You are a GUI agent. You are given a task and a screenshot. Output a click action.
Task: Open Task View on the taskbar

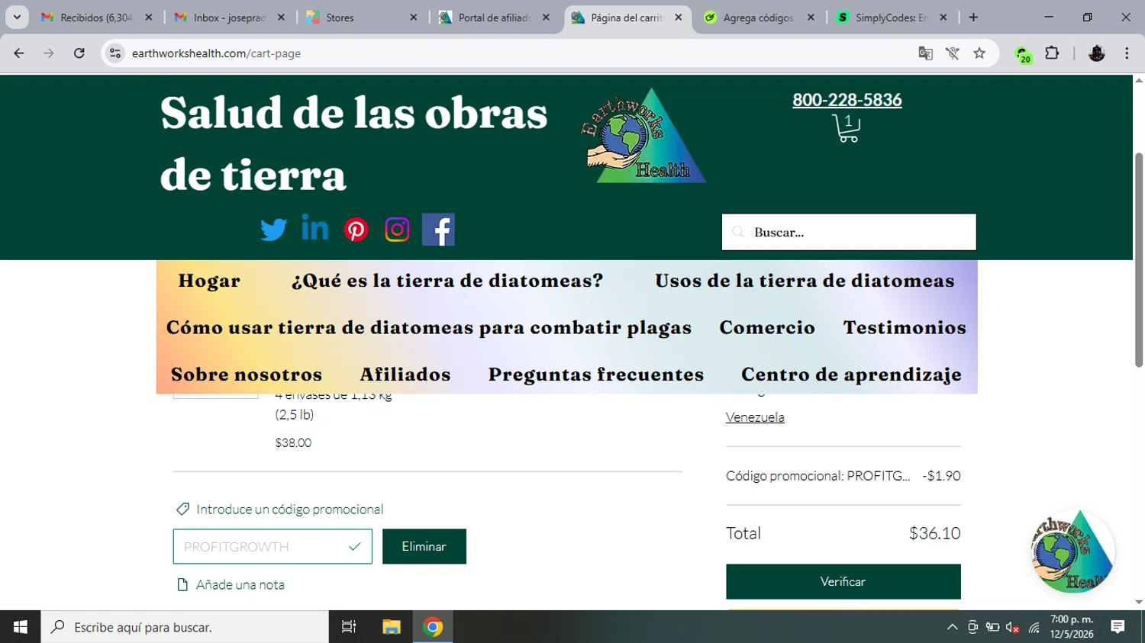pos(349,627)
